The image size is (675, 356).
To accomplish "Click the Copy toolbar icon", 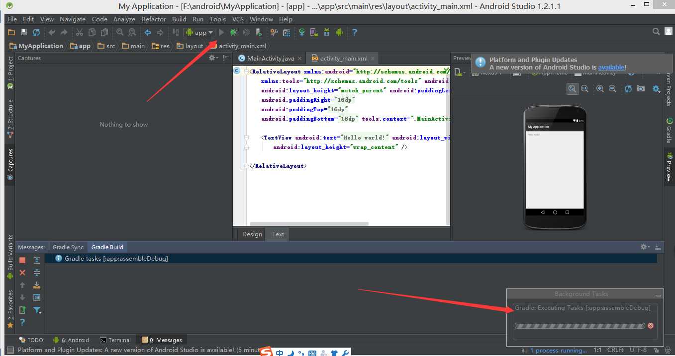I will [92, 32].
